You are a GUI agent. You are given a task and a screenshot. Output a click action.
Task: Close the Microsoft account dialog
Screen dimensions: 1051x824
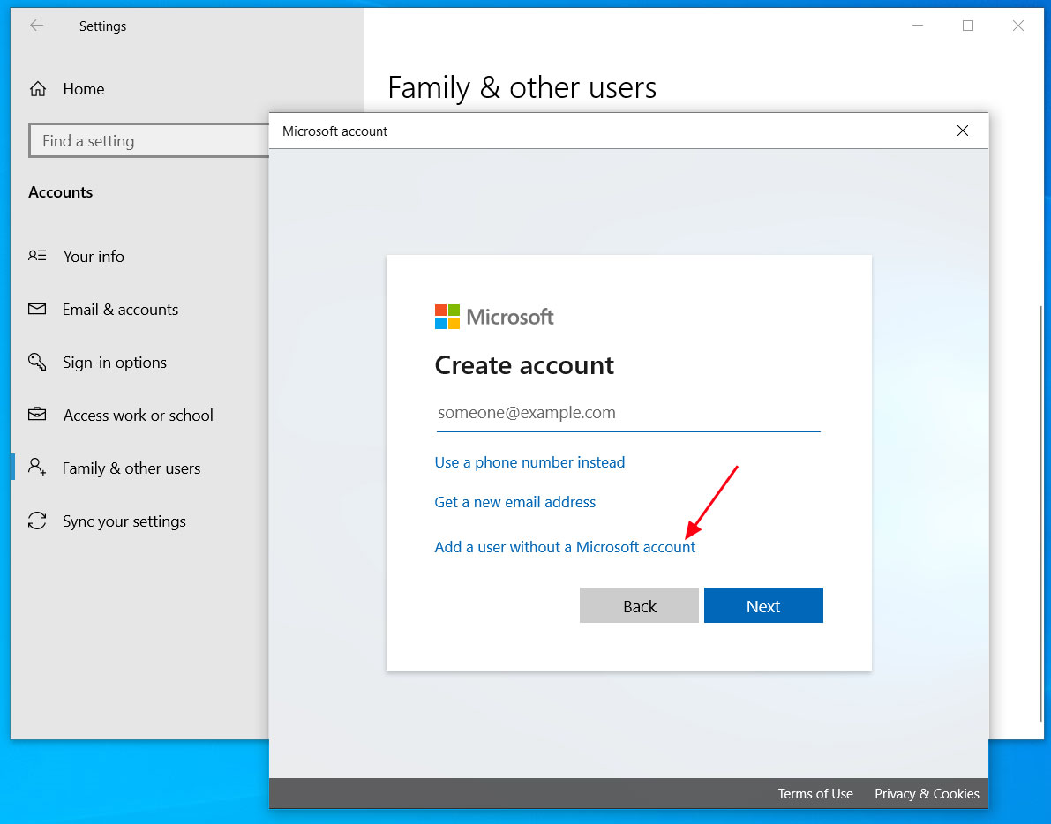(963, 131)
